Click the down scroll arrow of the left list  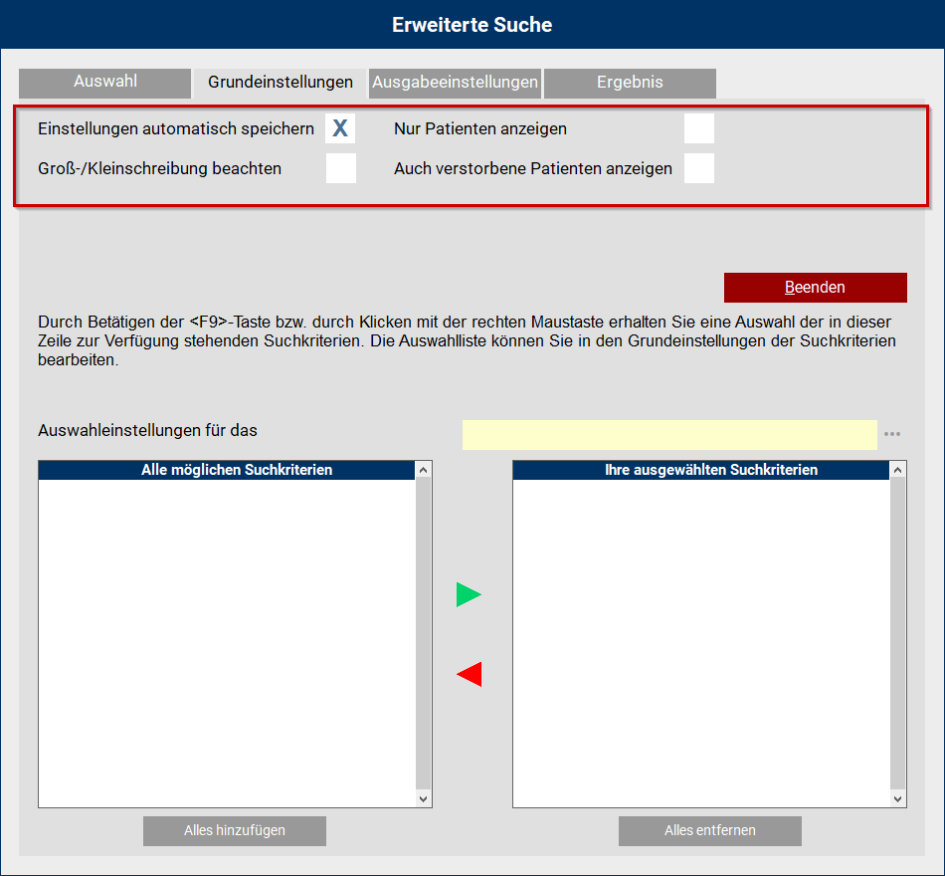422,799
